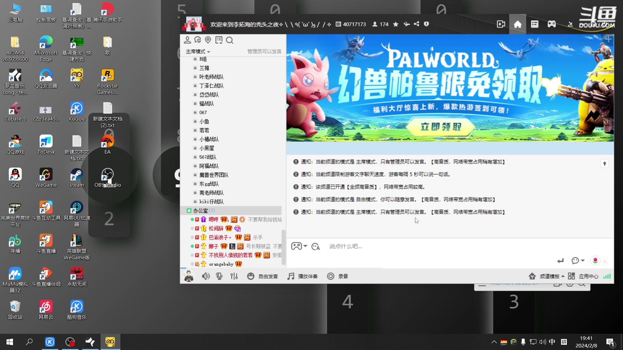Send a flower using the tulip icon

tap(595, 261)
